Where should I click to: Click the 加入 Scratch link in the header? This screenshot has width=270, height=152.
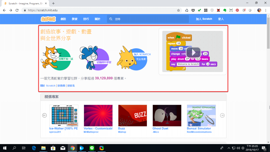(x=204, y=19)
